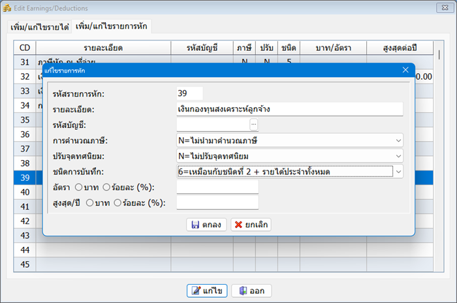
Task: Click the ellipsis browse button for รหัสบัญชี
Action: 253,124
